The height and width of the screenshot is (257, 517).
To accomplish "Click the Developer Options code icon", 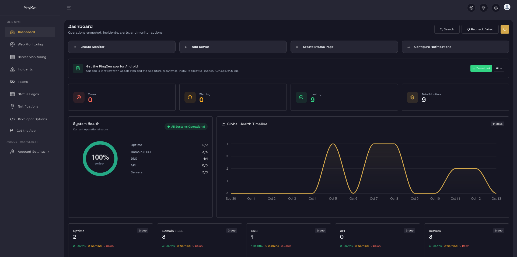I will (12, 119).
